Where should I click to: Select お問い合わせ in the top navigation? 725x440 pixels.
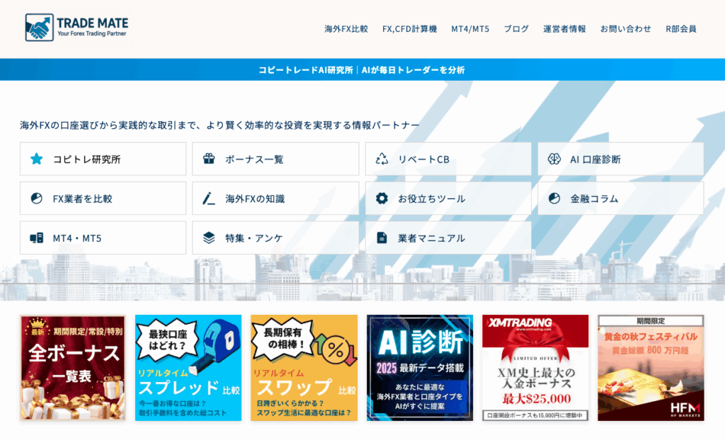pyautogui.click(x=626, y=29)
